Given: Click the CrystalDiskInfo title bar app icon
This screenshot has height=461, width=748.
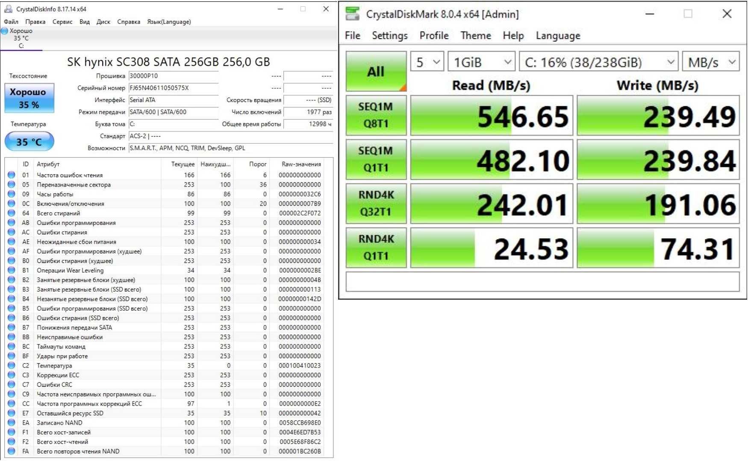Looking at the screenshot, I should 8,9.
